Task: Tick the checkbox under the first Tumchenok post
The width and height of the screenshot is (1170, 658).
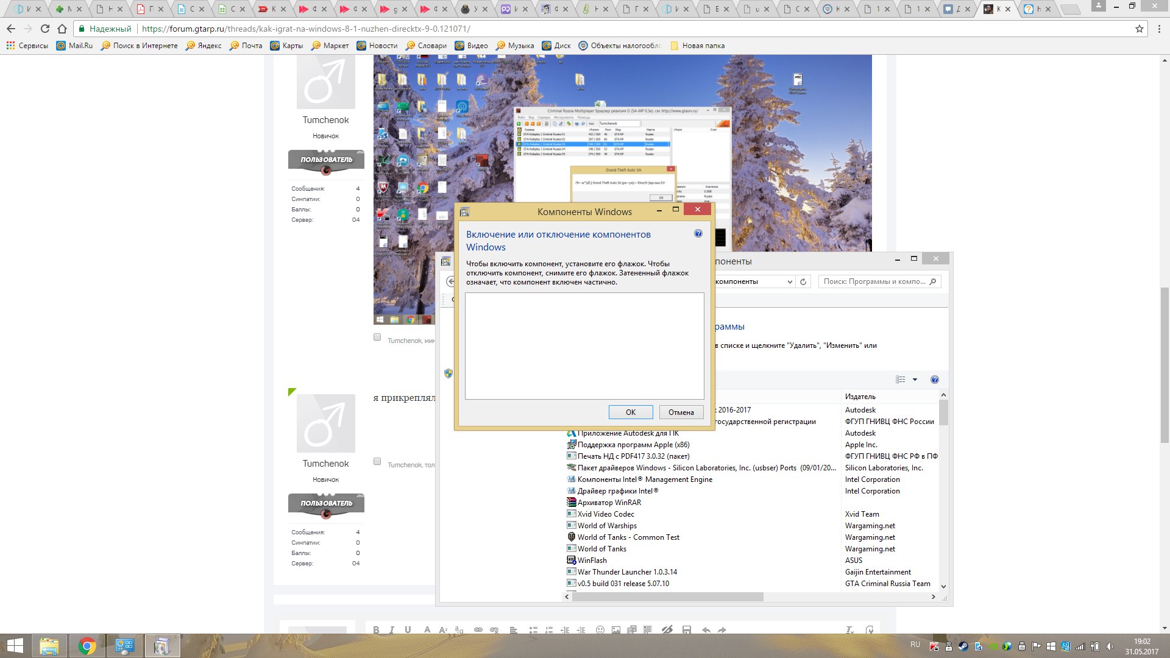Action: pyautogui.click(x=377, y=338)
